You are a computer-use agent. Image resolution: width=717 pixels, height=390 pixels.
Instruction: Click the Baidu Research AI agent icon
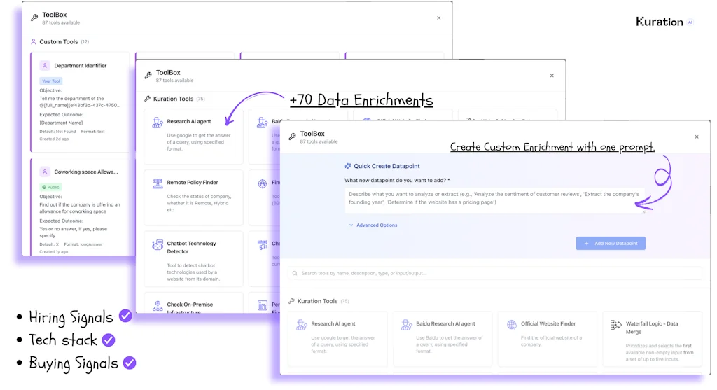407,325
